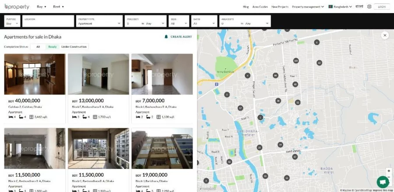This screenshot has height=192, width=394.
Task: Click price BDT 13,000,000
Action: point(88,101)
